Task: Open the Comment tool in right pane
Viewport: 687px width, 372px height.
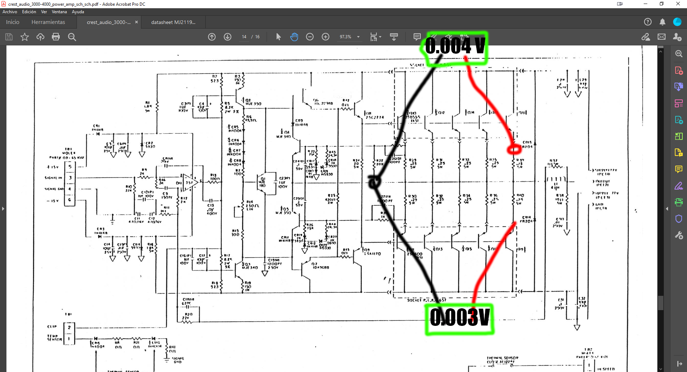Action: pyautogui.click(x=679, y=169)
